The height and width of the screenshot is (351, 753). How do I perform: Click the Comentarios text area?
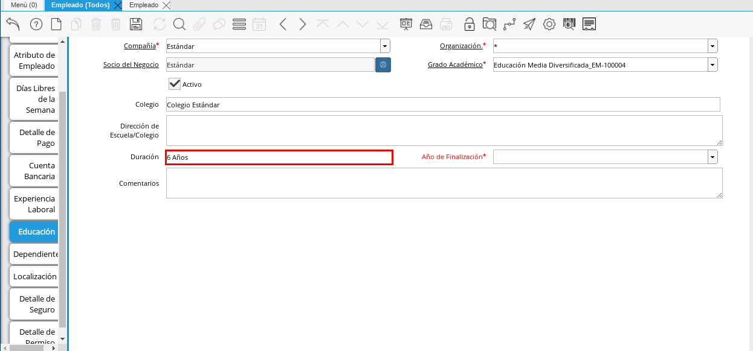coord(444,183)
